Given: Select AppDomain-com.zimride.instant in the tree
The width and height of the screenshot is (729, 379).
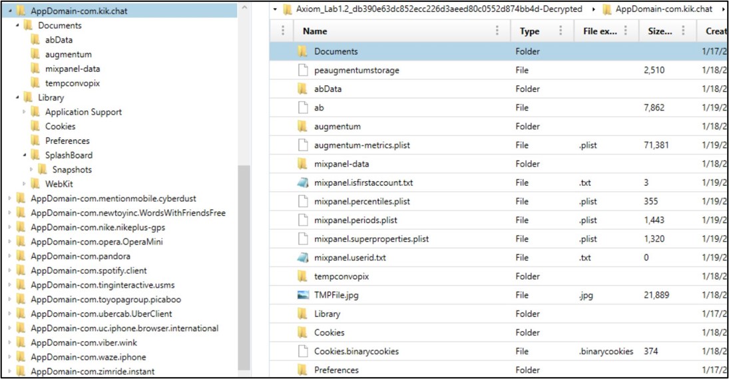Looking at the screenshot, I should pyautogui.click(x=93, y=371).
